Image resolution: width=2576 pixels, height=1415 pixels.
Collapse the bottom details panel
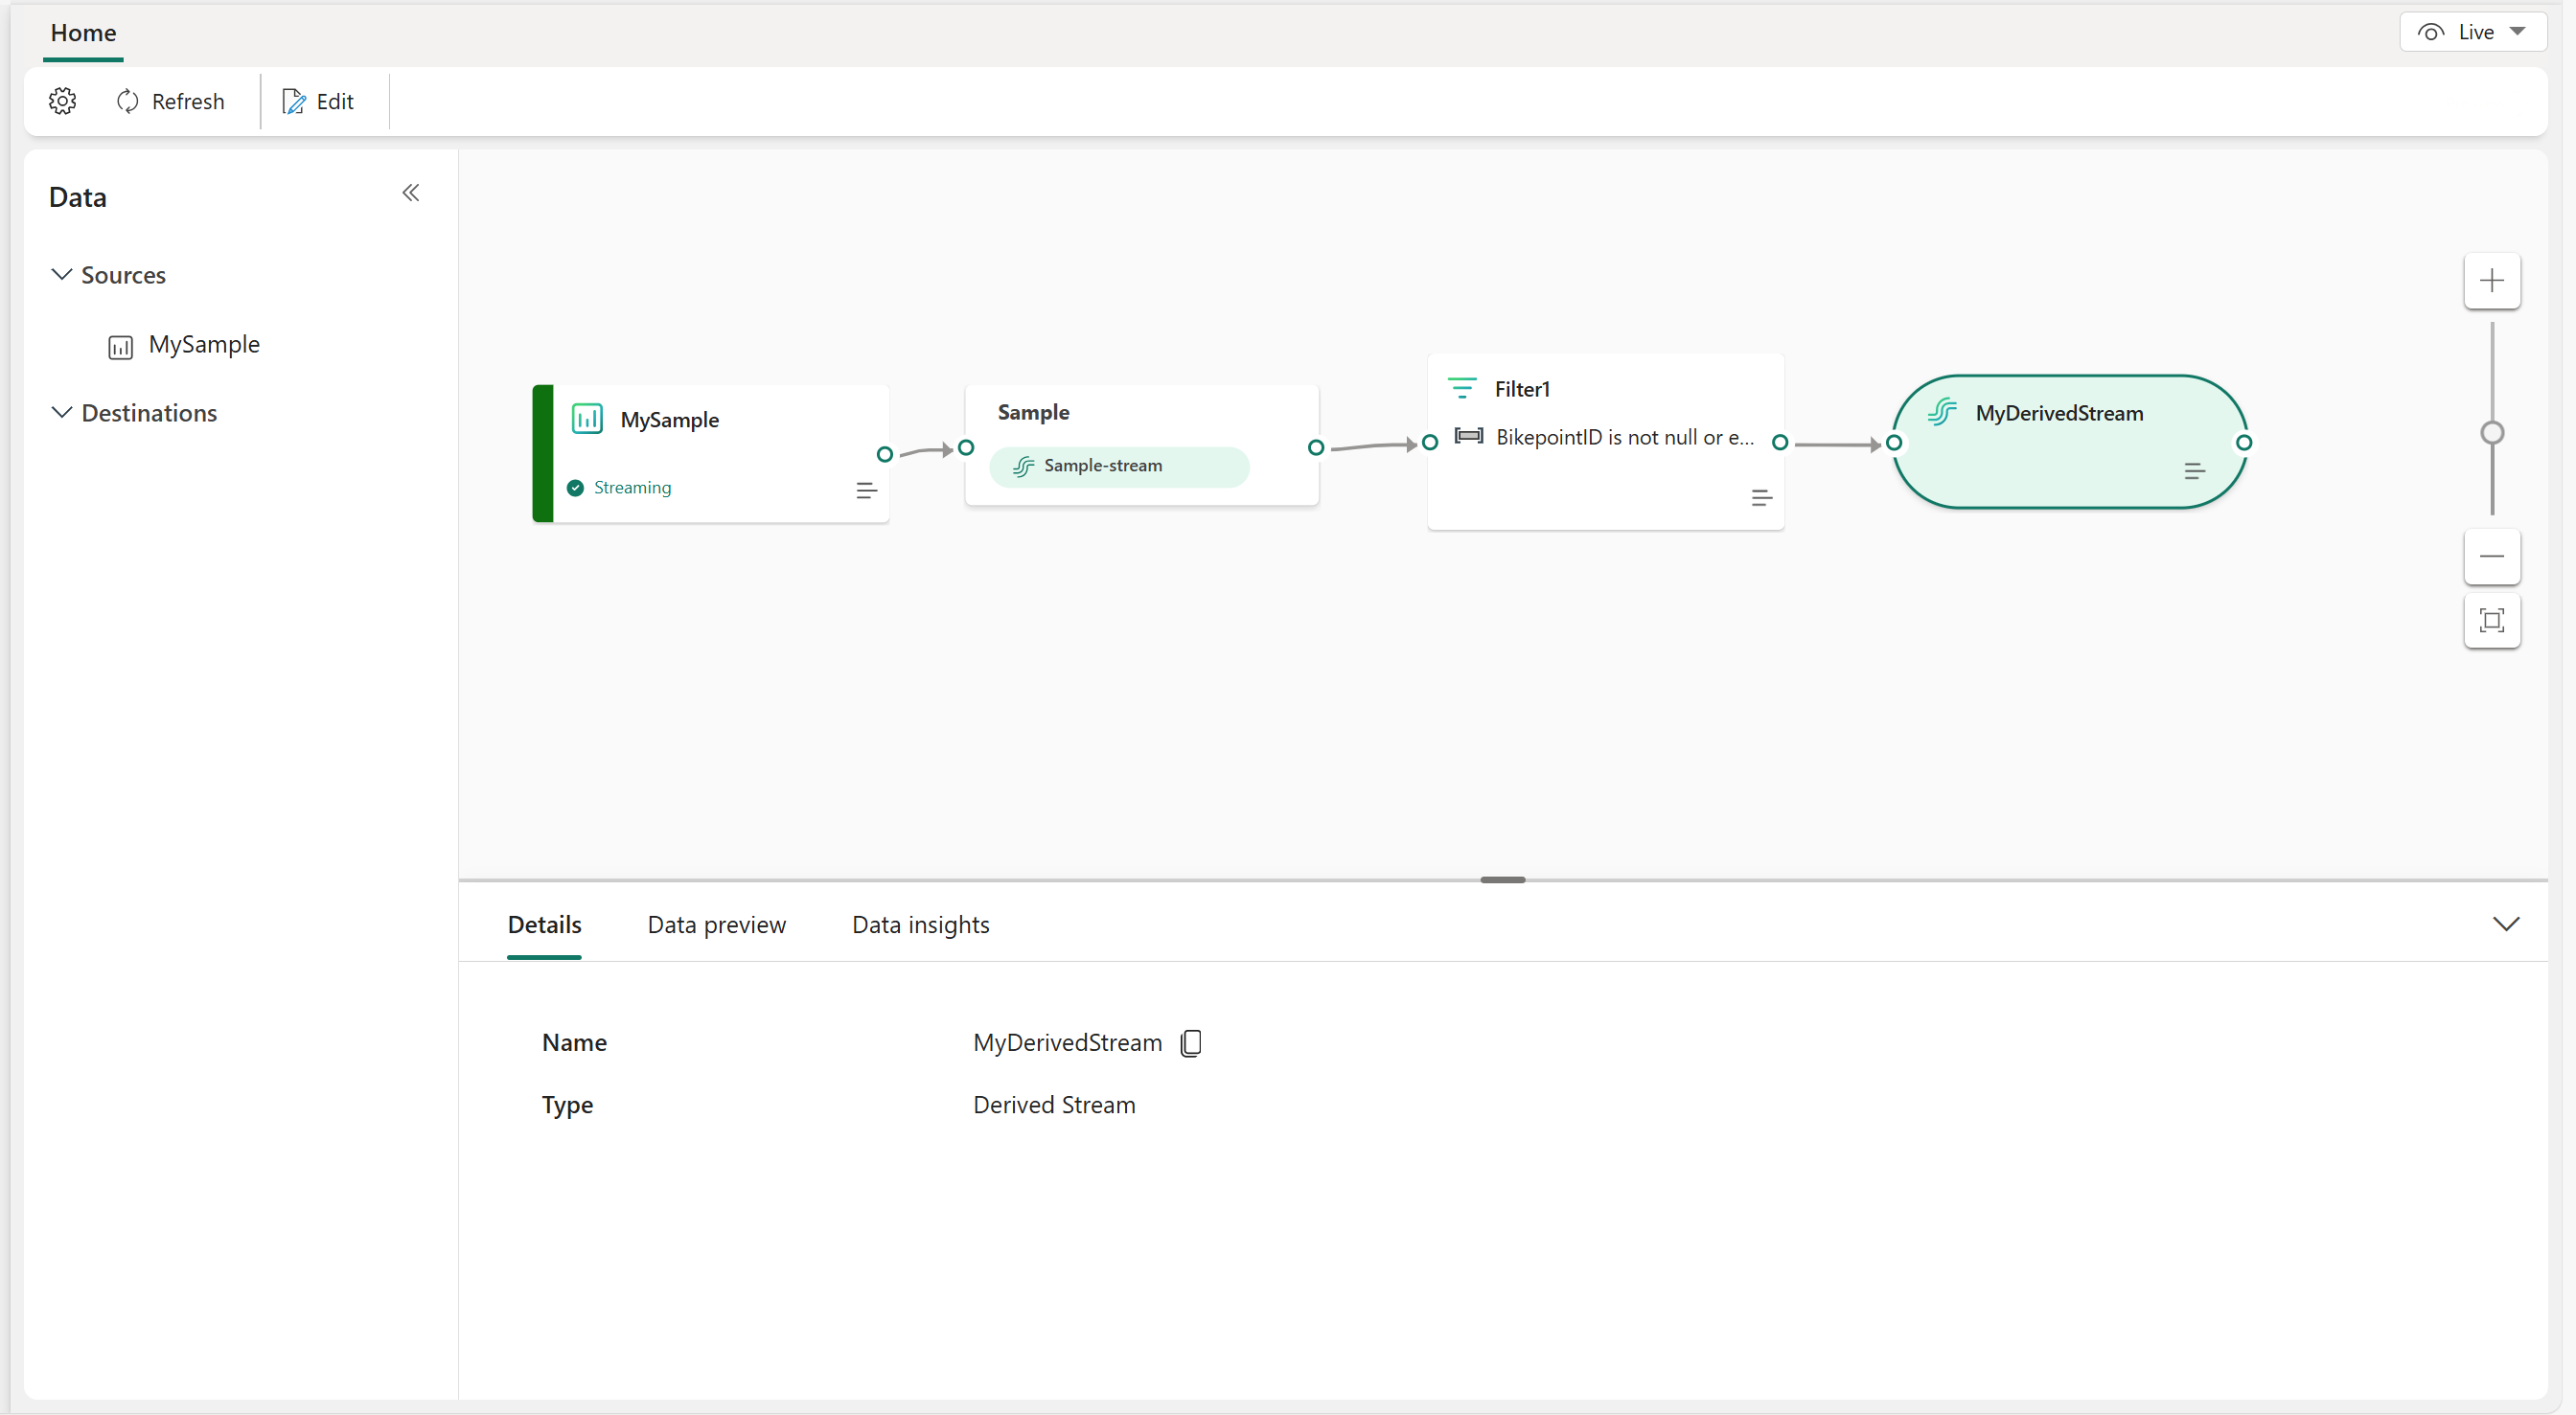[2506, 924]
